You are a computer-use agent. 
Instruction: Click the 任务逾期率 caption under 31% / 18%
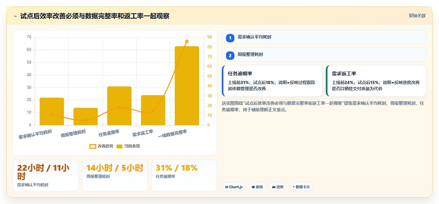tap(166, 177)
